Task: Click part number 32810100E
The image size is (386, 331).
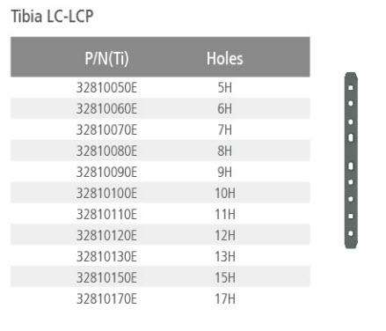Action: click(106, 194)
